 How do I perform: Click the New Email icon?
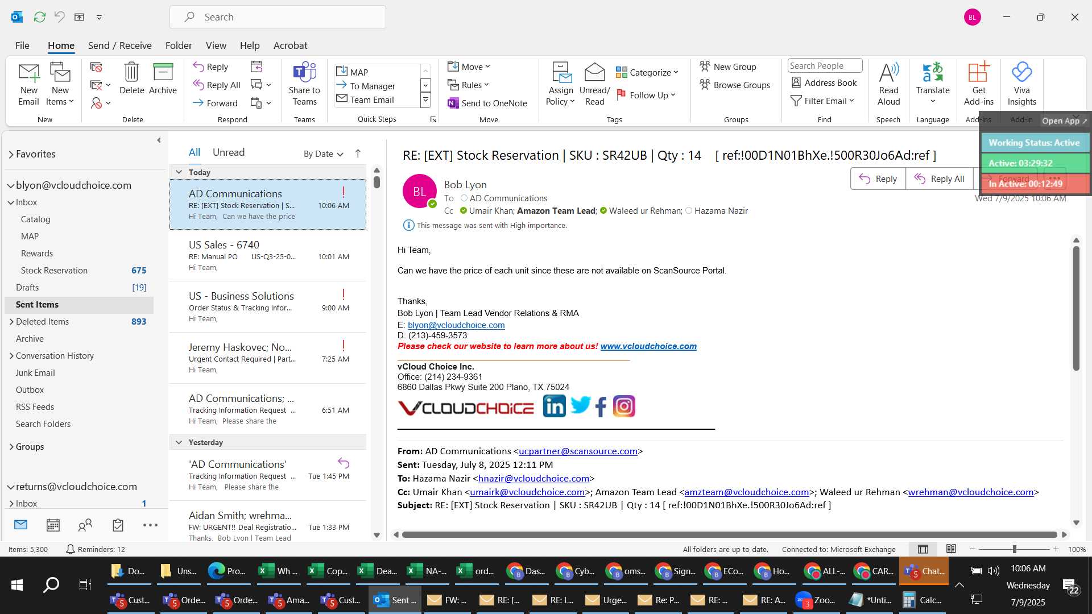pos(28,84)
